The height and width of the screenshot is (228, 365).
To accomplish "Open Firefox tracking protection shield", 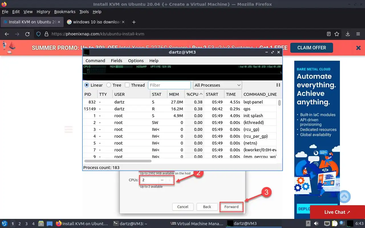I will pyautogui.click(x=38, y=34).
